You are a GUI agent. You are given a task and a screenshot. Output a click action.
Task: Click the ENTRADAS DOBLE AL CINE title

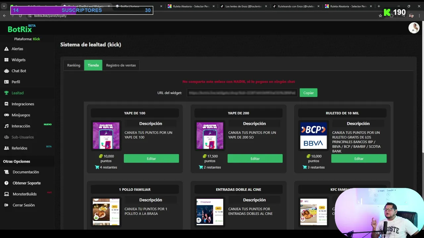[238, 189]
